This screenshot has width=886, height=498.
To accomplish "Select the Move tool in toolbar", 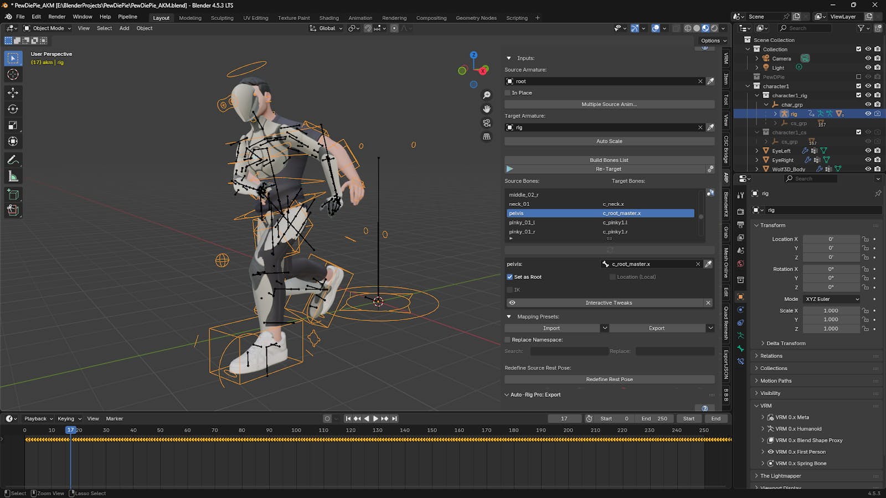I will tap(13, 92).
